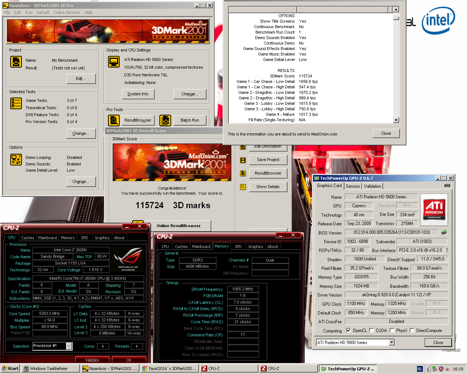Click the Edit... button under Project

pos(81,79)
